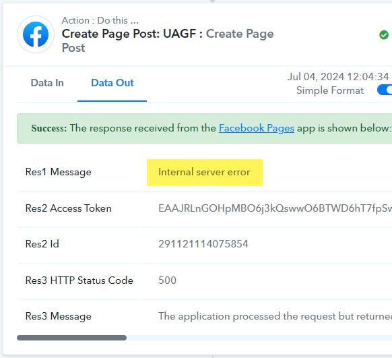Toggle the Simple Format switch
Screen dimensions: 392x358
click(x=385, y=90)
